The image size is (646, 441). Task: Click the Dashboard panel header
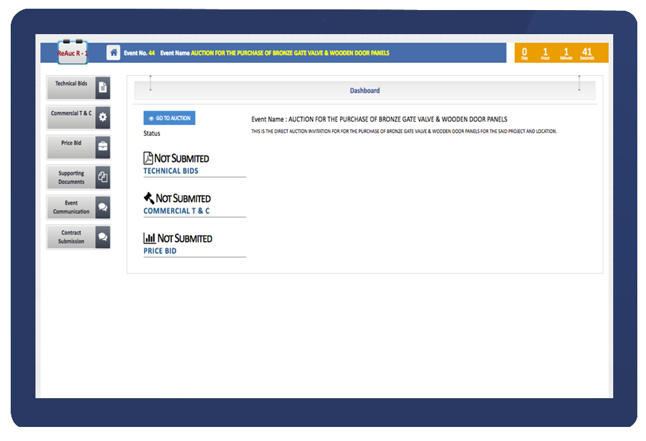coord(364,90)
